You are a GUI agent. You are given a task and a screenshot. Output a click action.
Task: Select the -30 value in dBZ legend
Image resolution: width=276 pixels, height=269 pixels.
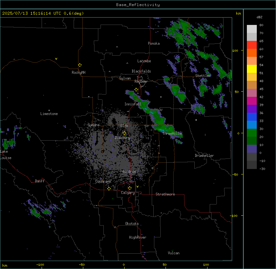pos(262,169)
